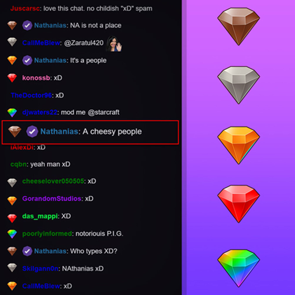Viewport: 295px width, 295px height.
Task: Select the das_mappi username
Action: tap(40, 216)
